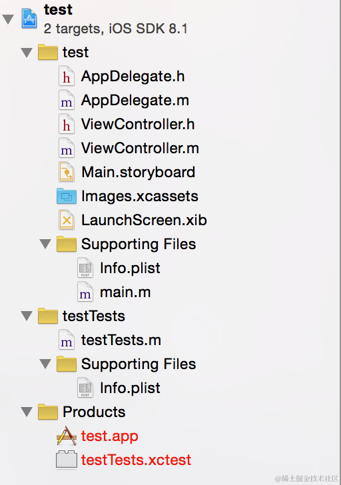Viewport: 341px width, 485px height.
Task: Click the testTests.xctest bundle icon
Action: click(67, 460)
